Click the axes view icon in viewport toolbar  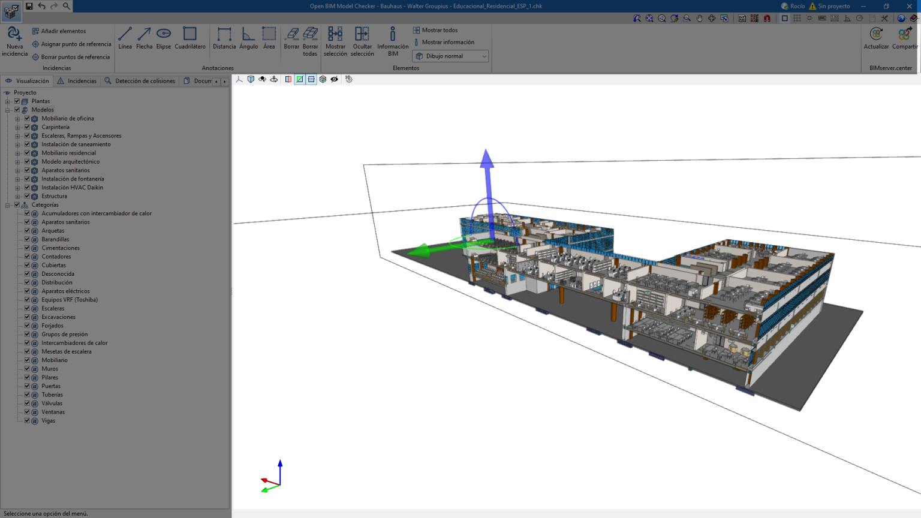(x=239, y=79)
